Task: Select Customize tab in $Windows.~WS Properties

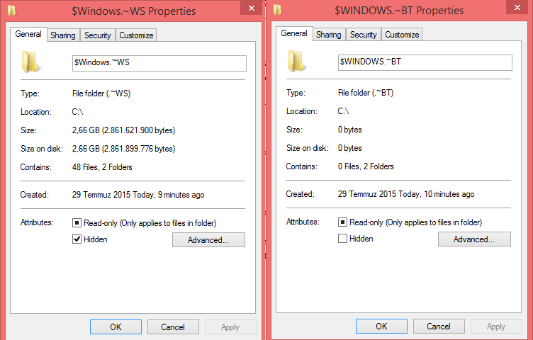Action: coord(136,35)
